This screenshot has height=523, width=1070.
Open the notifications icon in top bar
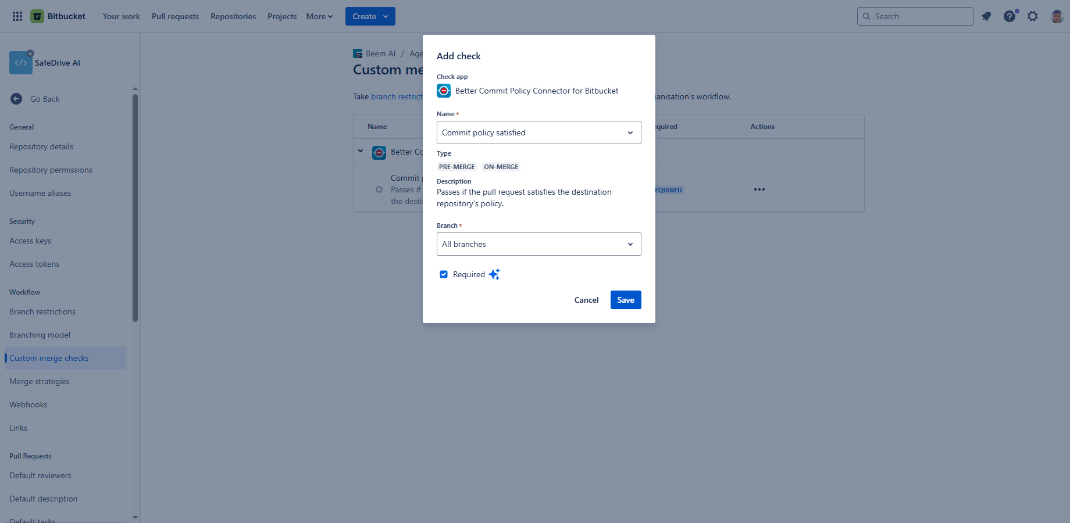click(986, 16)
